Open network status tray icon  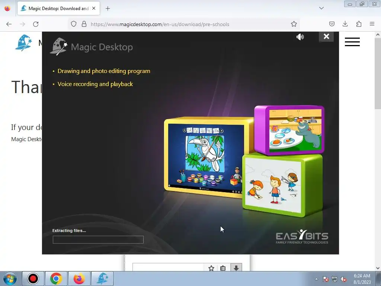pos(334,279)
